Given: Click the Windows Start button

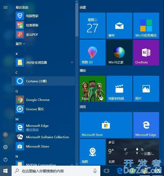Looking at the screenshot, I should pos(5,171).
